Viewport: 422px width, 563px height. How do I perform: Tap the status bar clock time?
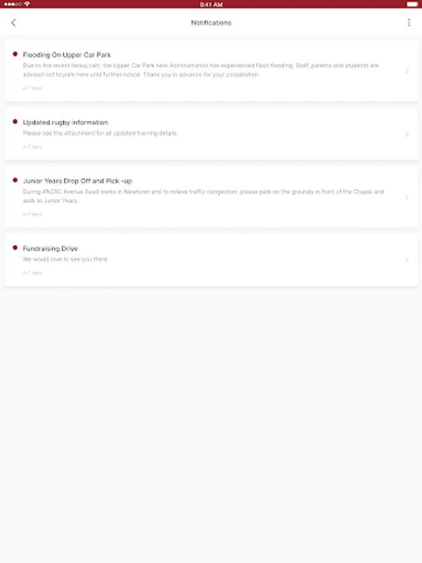click(x=211, y=4)
